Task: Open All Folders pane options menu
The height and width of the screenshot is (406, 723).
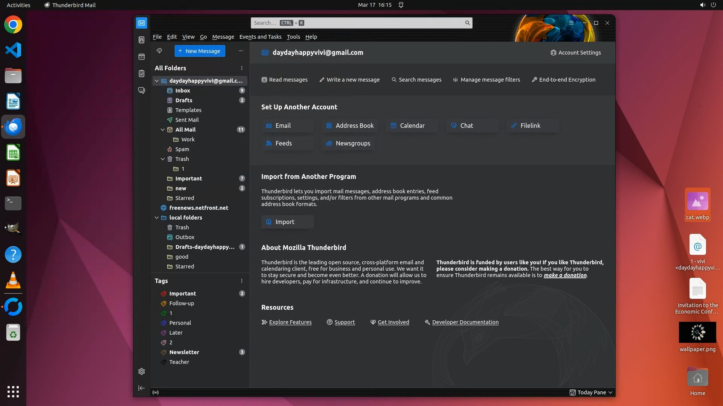Action: point(242,68)
